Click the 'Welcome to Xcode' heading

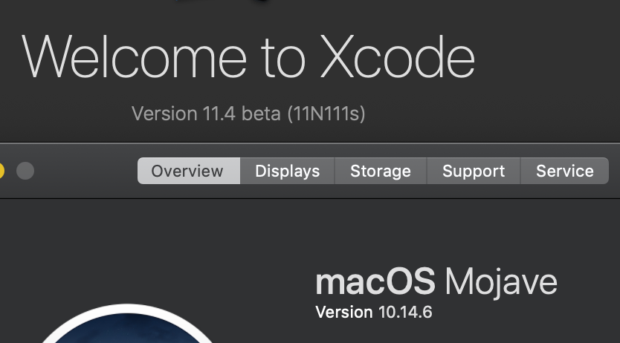(x=248, y=57)
